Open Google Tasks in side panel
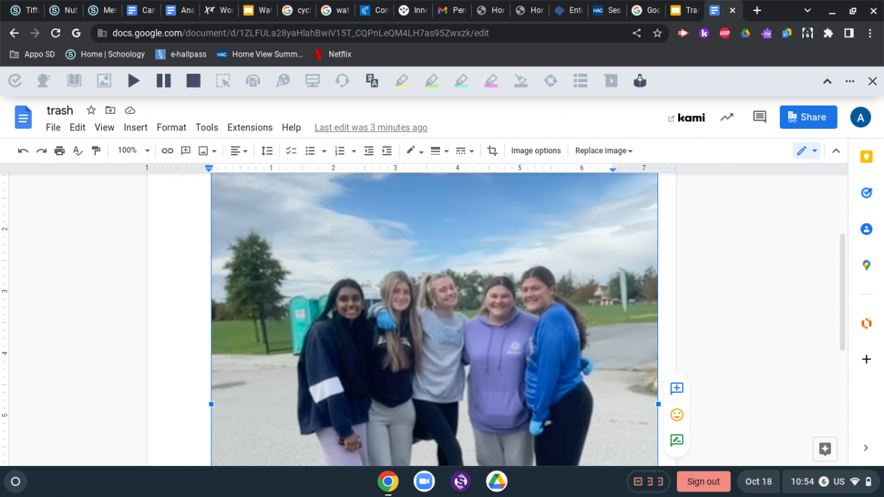884x497 pixels. pyautogui.click(x=866, y=193)
